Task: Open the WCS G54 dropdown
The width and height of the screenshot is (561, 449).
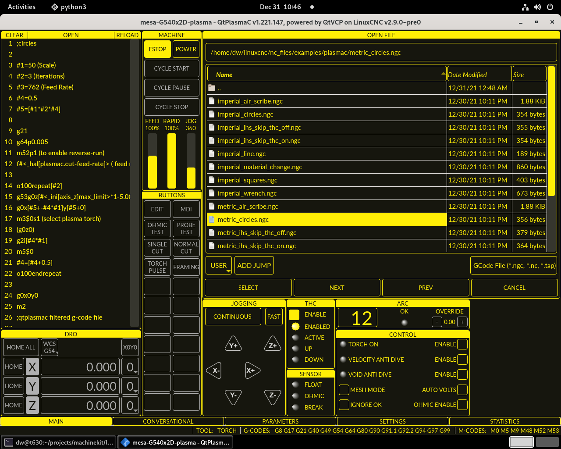Action: [50, 347]
